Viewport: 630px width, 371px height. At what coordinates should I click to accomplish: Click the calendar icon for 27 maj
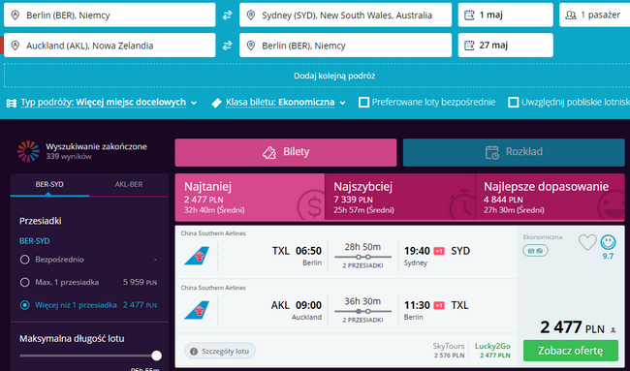click(x=469, y=46)
